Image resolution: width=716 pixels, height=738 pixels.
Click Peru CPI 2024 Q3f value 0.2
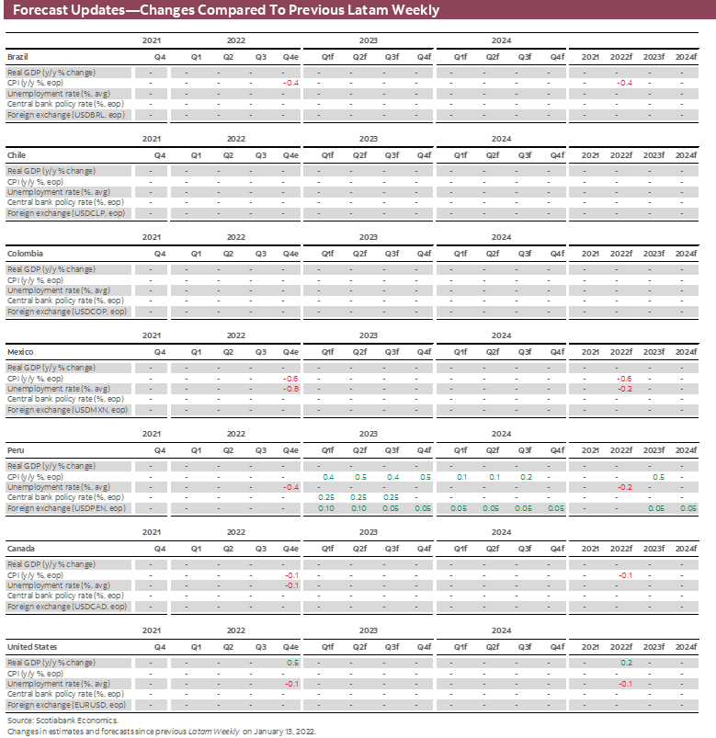pos(527,477)
